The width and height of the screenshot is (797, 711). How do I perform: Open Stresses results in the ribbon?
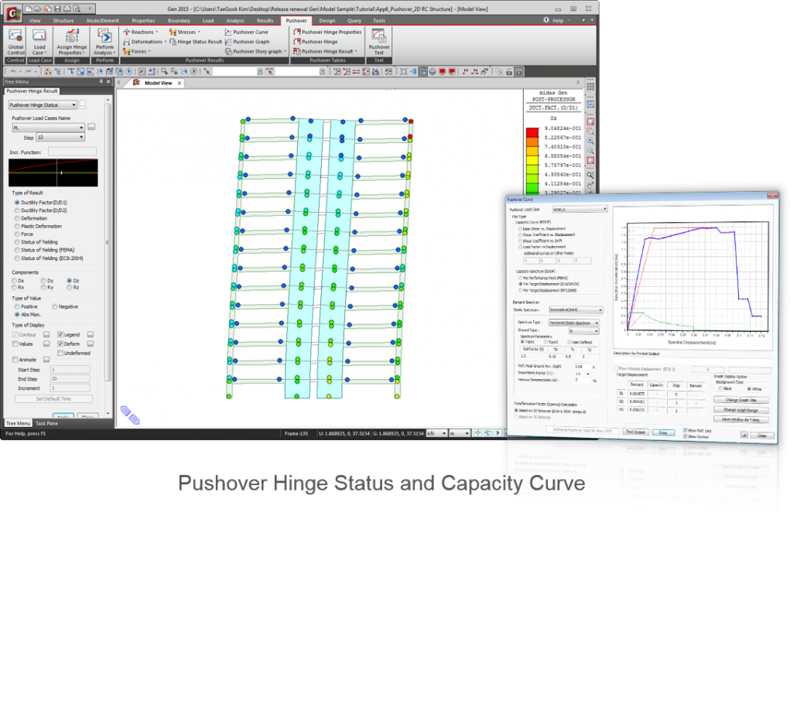point(185,32)
